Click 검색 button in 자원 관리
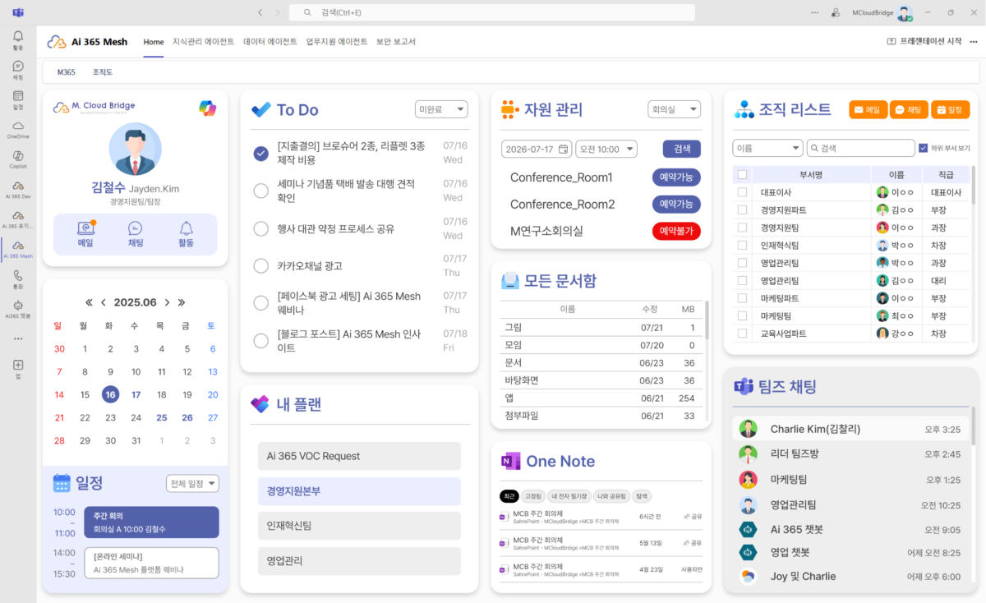The width and height of the screenshot is (986, 603). pyautogui.click(x=682, y=149)
